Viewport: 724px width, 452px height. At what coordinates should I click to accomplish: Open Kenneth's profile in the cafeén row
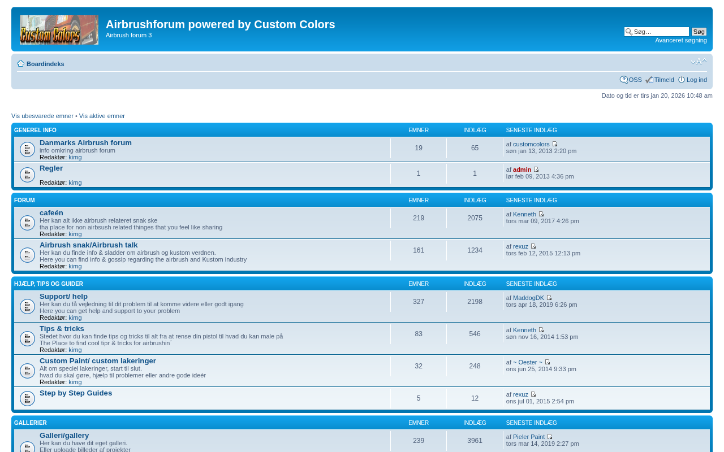pos(524,214)
